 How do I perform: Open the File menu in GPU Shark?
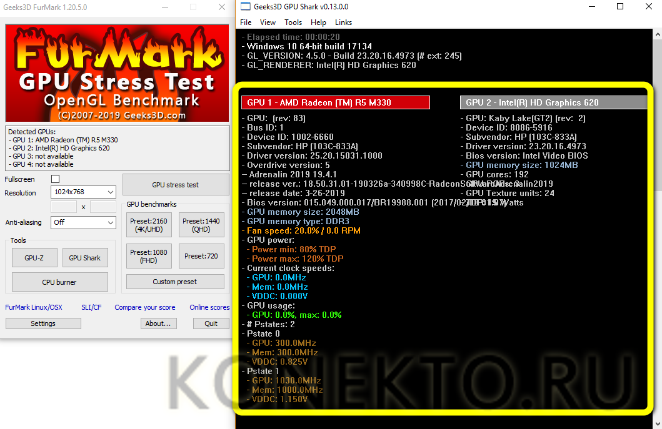coord(246,22)
